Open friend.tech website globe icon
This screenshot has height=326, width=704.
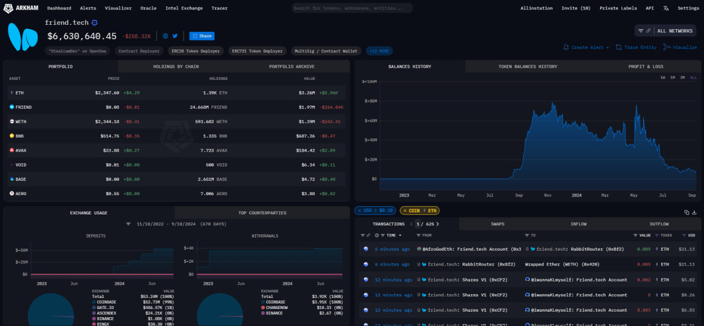pyautogui.click(x=165, y=36)
